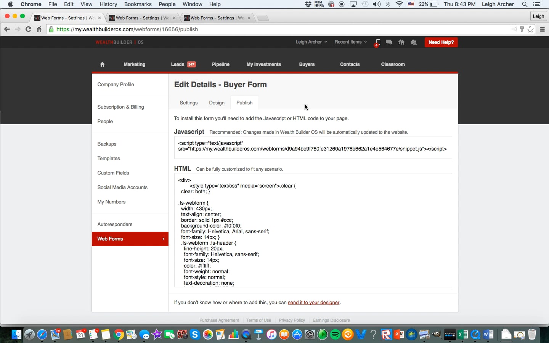Open Google Chrome from the dock
549x343 pixels.
[119, 335]
